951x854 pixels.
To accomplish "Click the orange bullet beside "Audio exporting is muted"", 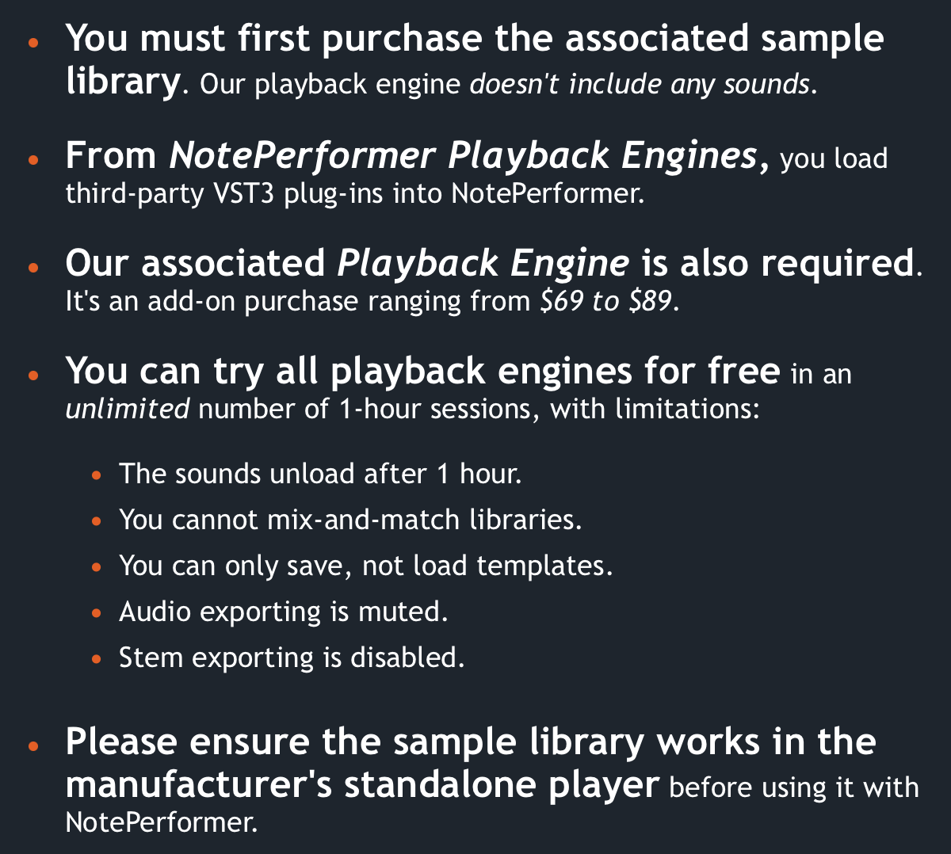I will (x=97, y=613).
